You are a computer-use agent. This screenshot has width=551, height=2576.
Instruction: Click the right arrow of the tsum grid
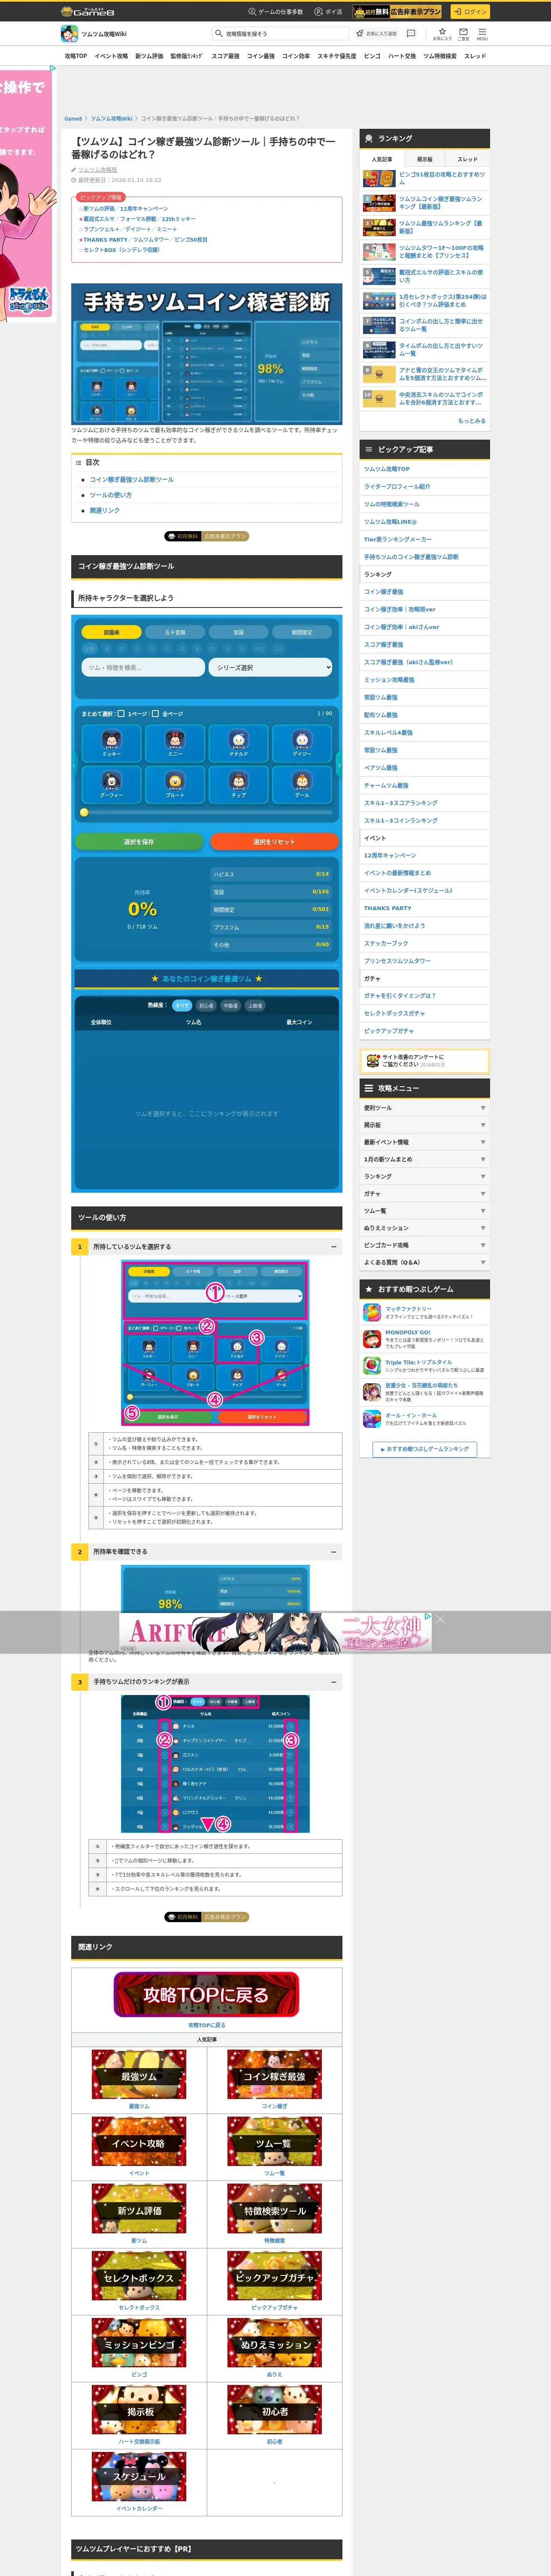339,765
